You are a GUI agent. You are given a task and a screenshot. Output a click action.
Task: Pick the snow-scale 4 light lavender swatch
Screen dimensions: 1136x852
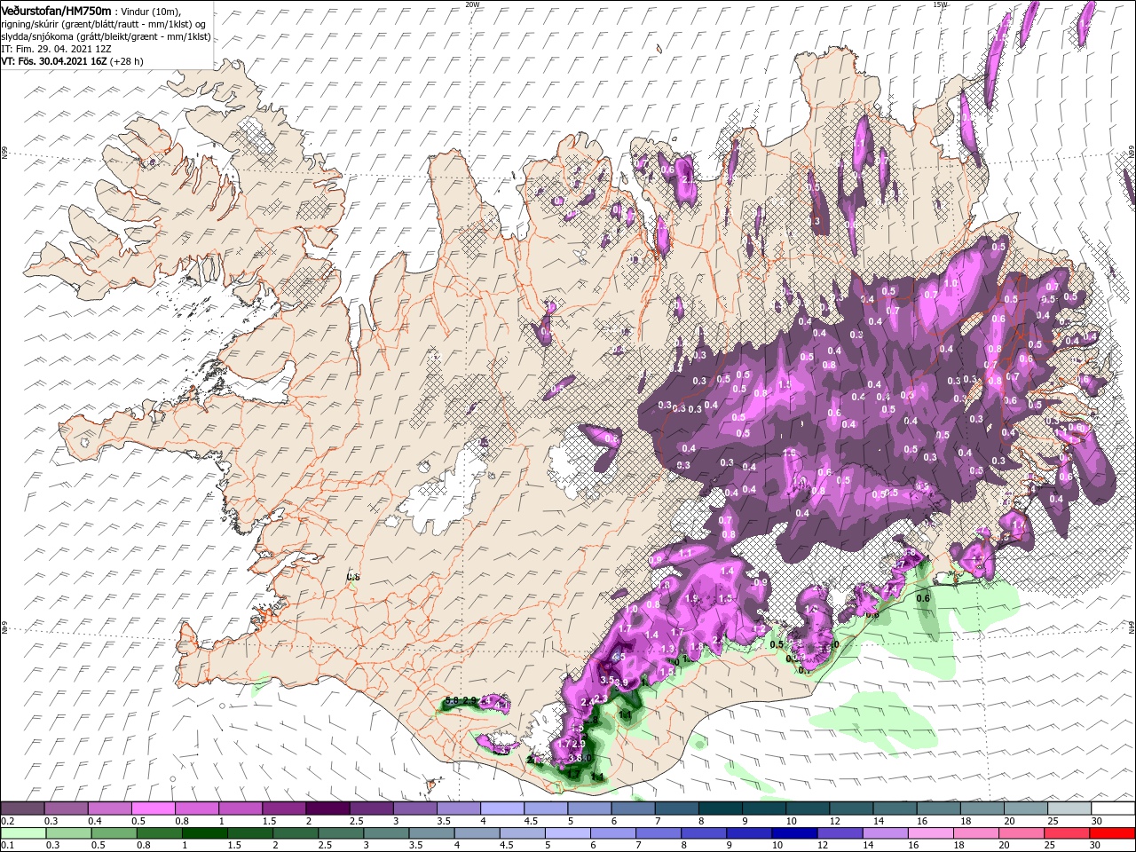coord(501,809)
